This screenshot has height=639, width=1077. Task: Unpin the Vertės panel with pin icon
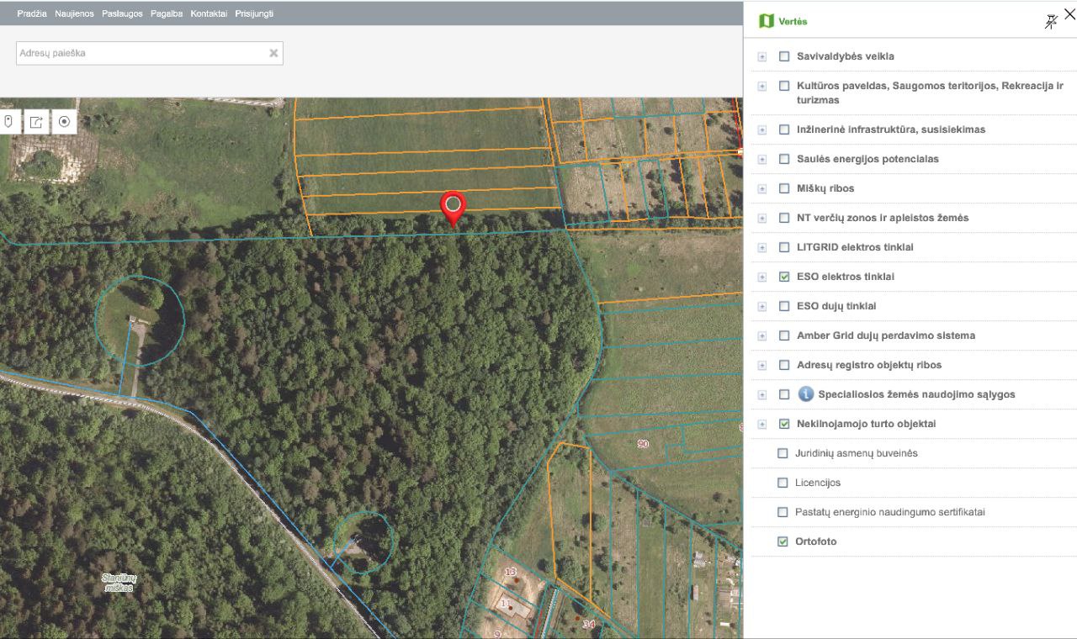[1050, 22]
